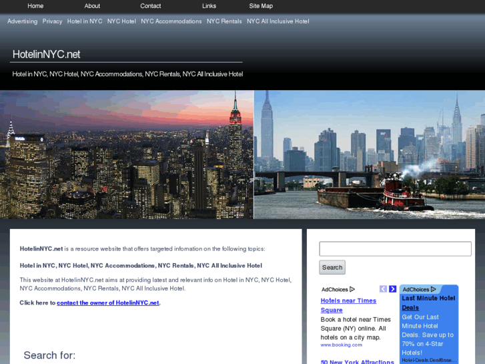The height and width of the screenshot is (364, 485).
Task: Go to the Contact page
Action: pyautogui.click(x=151, y=6)
